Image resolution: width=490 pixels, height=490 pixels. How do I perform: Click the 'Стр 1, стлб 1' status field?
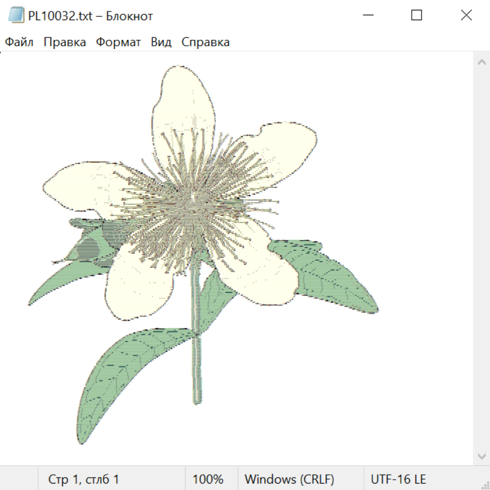tap(84, 479)
